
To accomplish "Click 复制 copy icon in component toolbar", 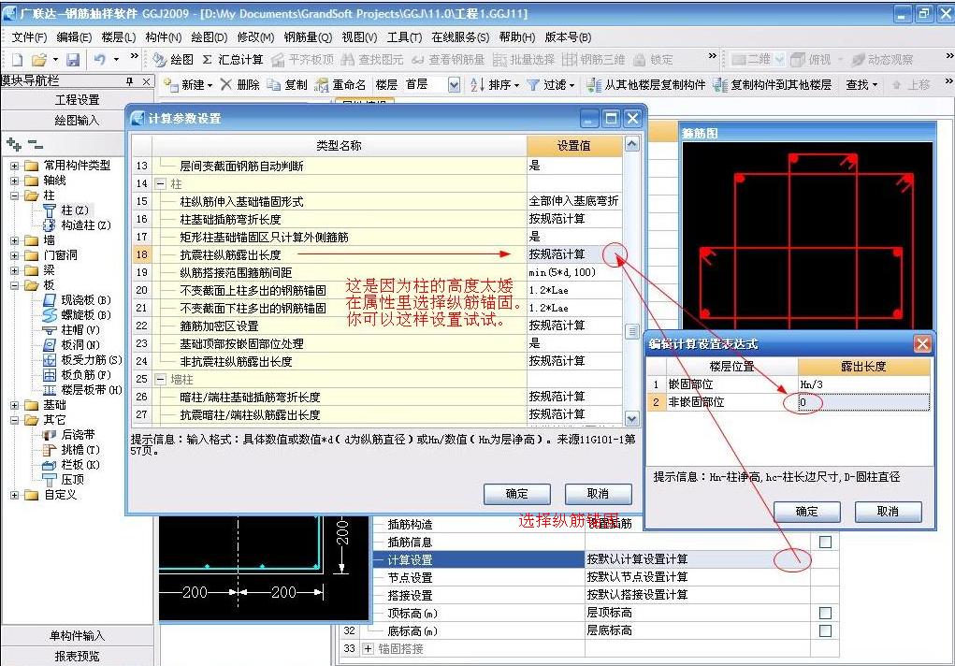I will pyautogui.click(x=287, y=85).
